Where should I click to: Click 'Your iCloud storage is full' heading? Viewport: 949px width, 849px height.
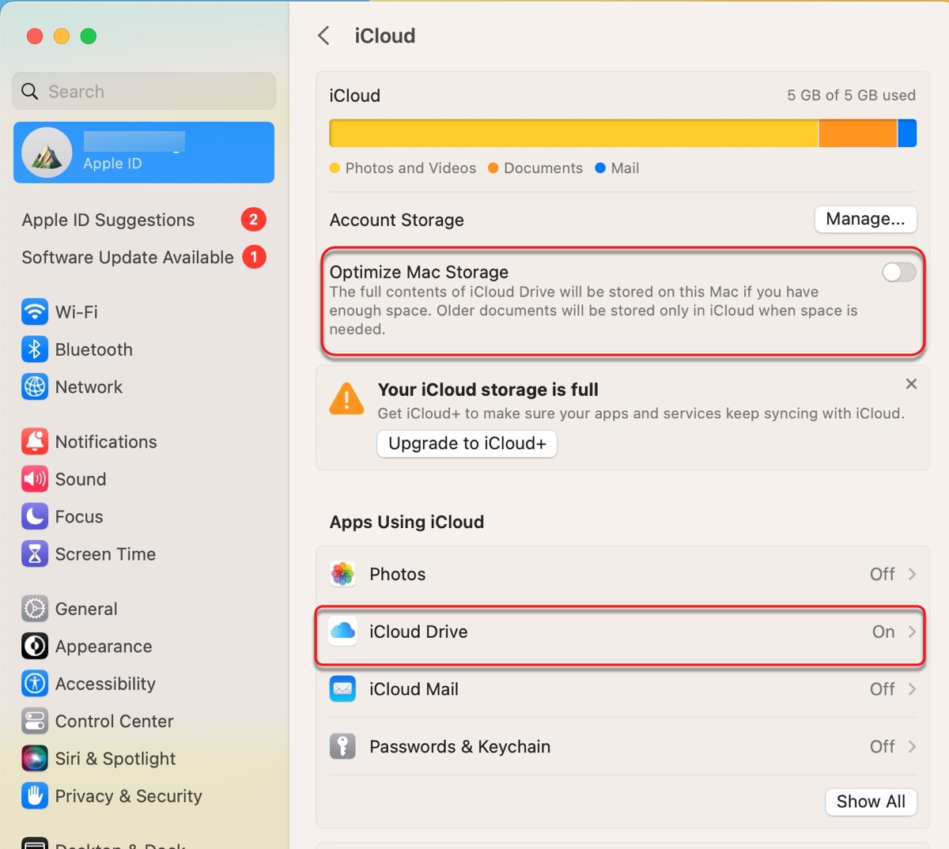click(x=488, y=390)
